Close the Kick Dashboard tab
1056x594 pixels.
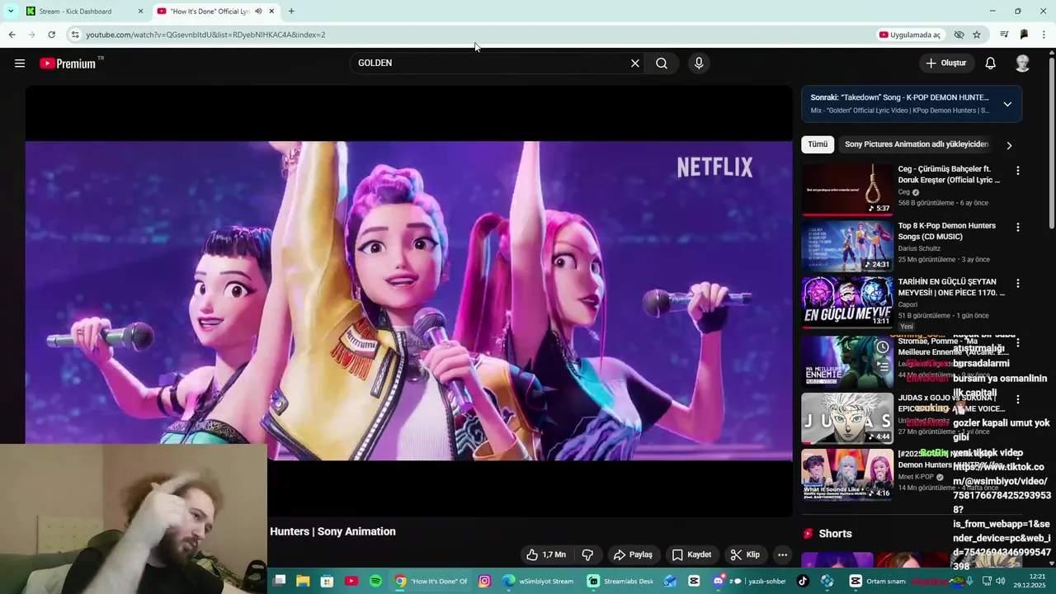(140, 12)
